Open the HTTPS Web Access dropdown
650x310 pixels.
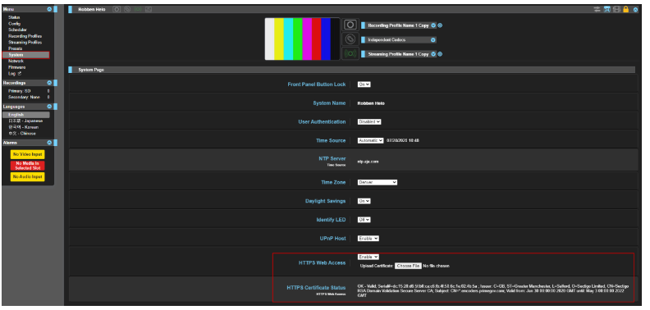pyautogui.click(x=368, y=257)
